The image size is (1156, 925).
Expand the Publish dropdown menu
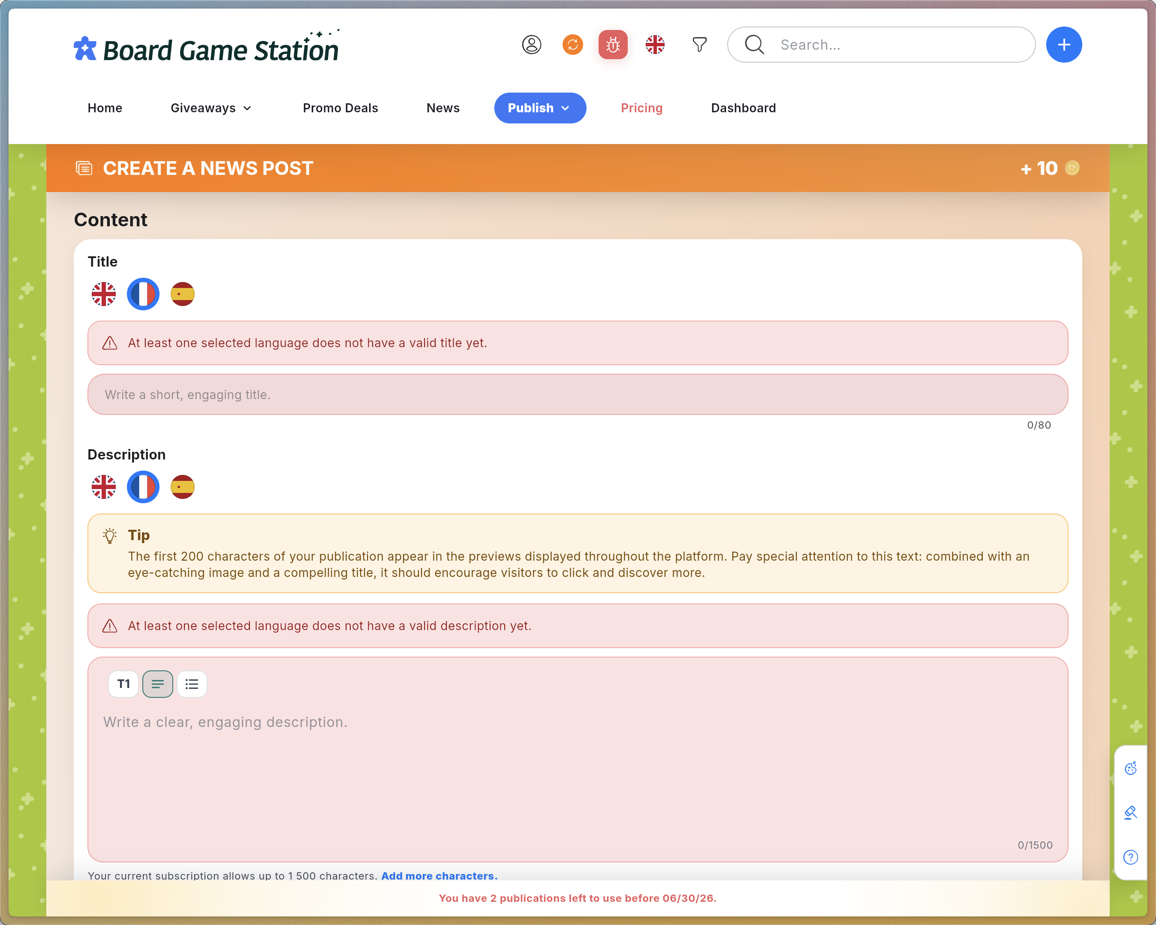pyautogui.click(x=540, y=108)
